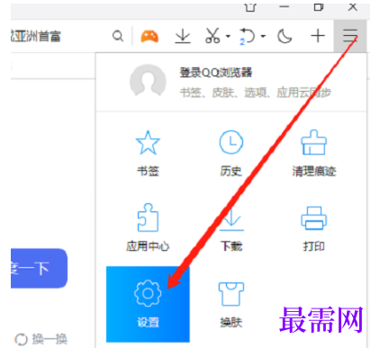Image resolution: width=380 pixels, height=348 pixels.
Task: Choose 打印 print option
Action: coord(314,228)
